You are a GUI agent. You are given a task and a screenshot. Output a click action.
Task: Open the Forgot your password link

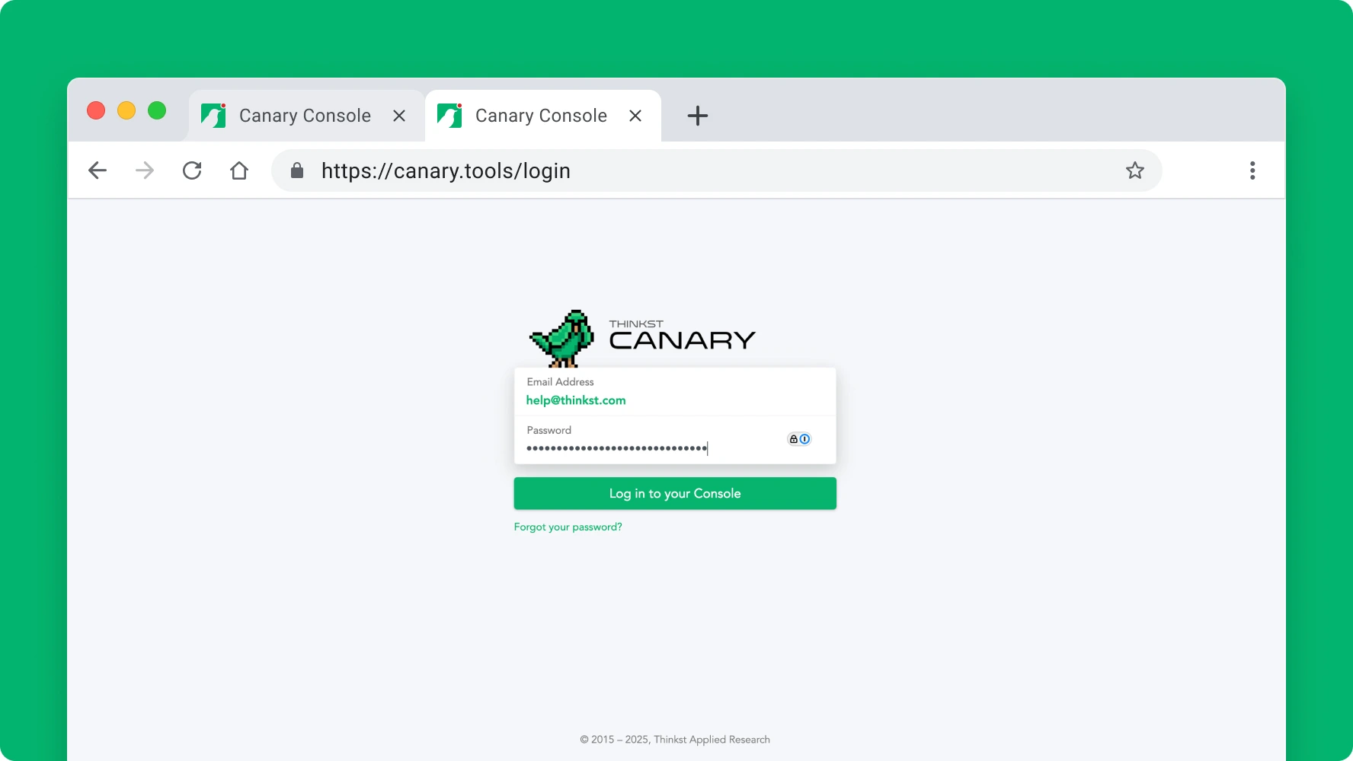pyautogui.click(x=568, y=527)
